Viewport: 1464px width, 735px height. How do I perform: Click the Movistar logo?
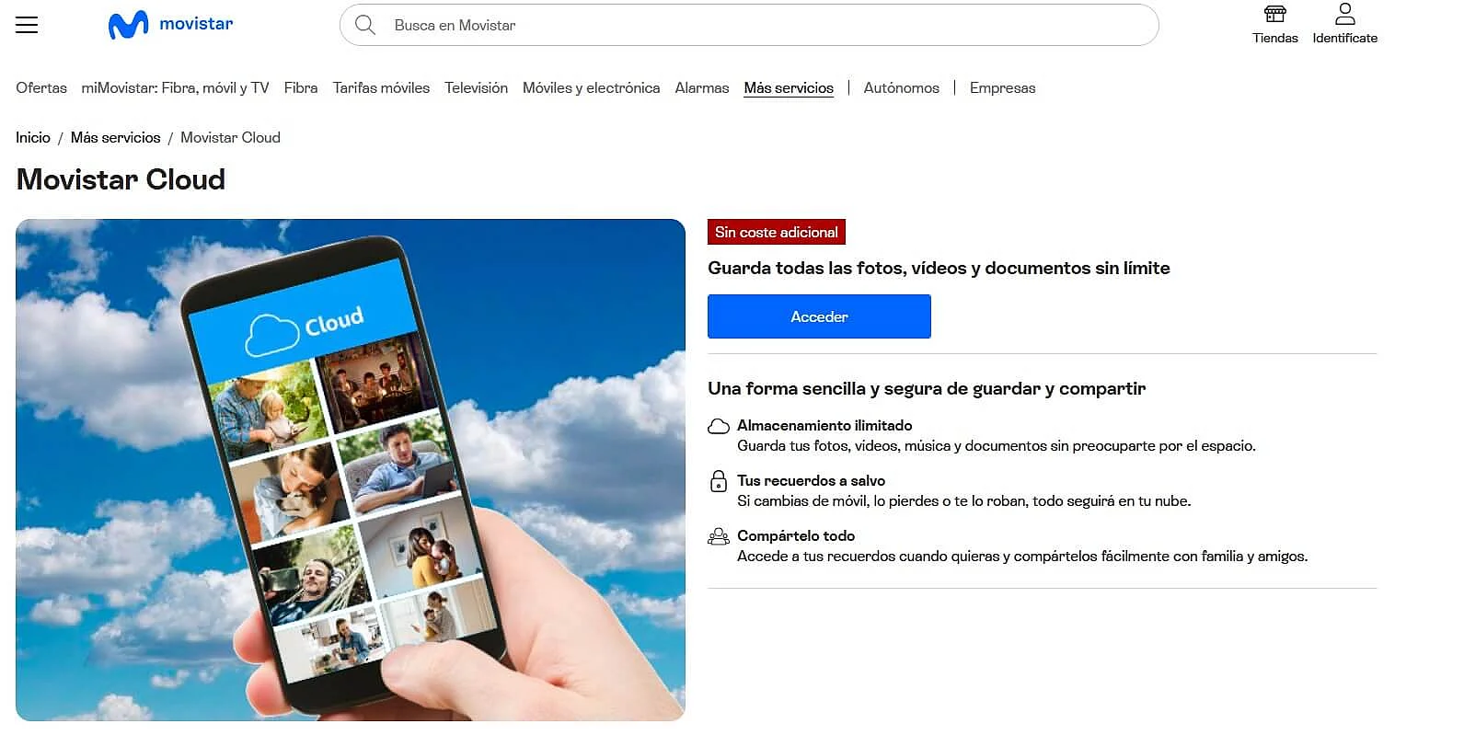[x=171, y=25]
